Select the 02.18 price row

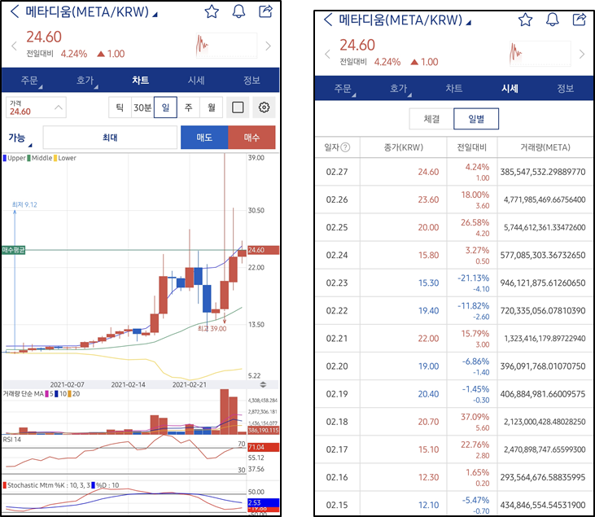[454, 422]
